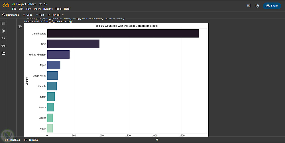Click the Mexico bar in the chart
Image resolution: width=285 pixels, height=143 pixels.
tap(50, 118)
